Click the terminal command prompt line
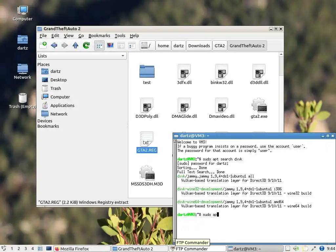The width and height of the screenshot is (336, 252). [198, 215]
